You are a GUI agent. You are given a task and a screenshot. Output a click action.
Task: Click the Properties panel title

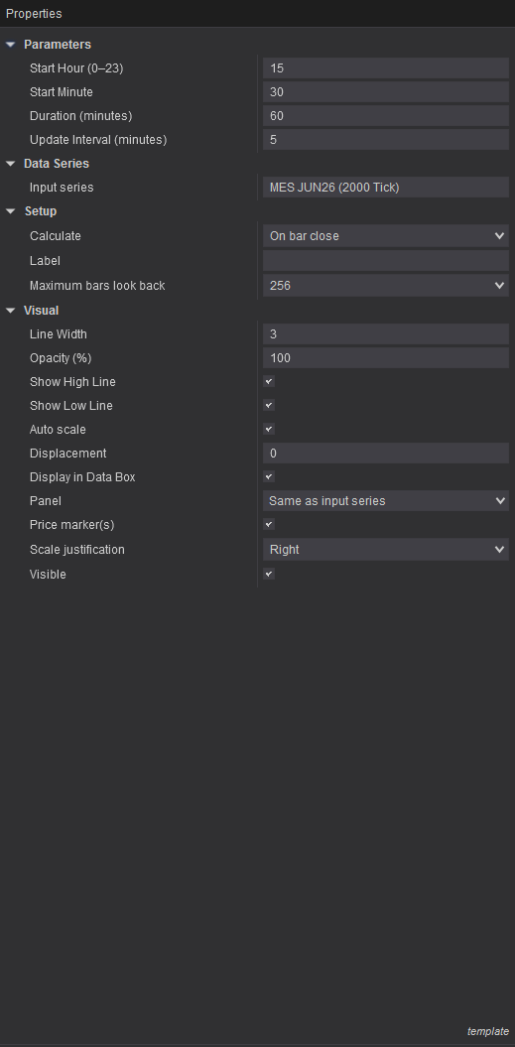pyautogui.click(x=34, y=13)
